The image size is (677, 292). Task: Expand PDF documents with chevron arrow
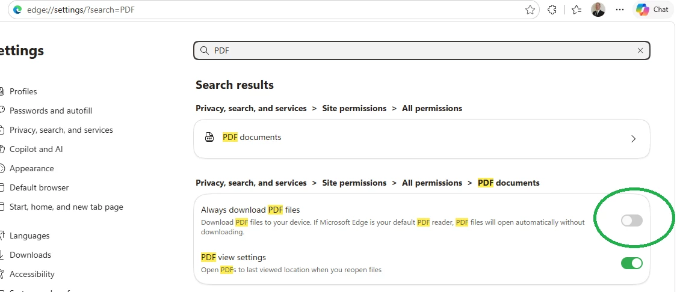point(634,139)
